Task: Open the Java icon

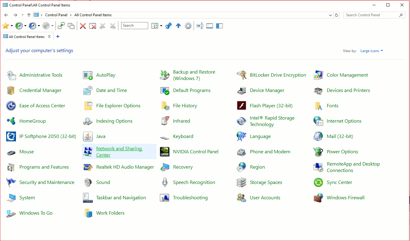Action: point(88,136)
